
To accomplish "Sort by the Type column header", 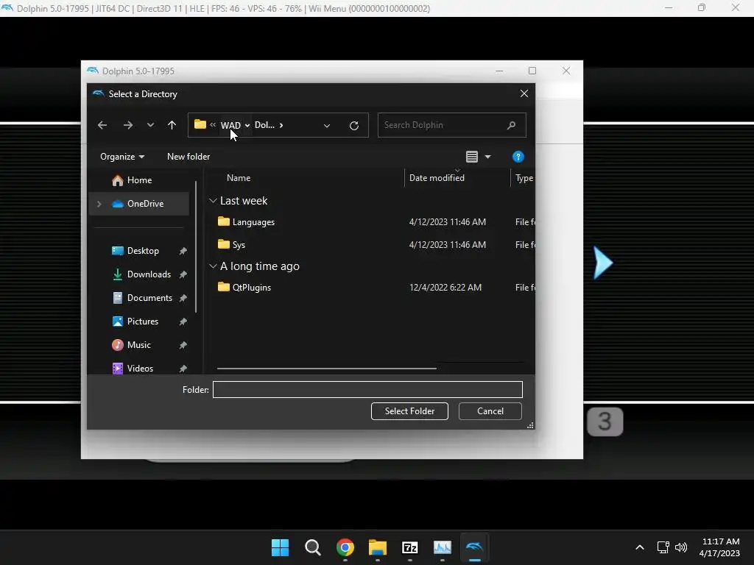I will (x=524, y=178).
